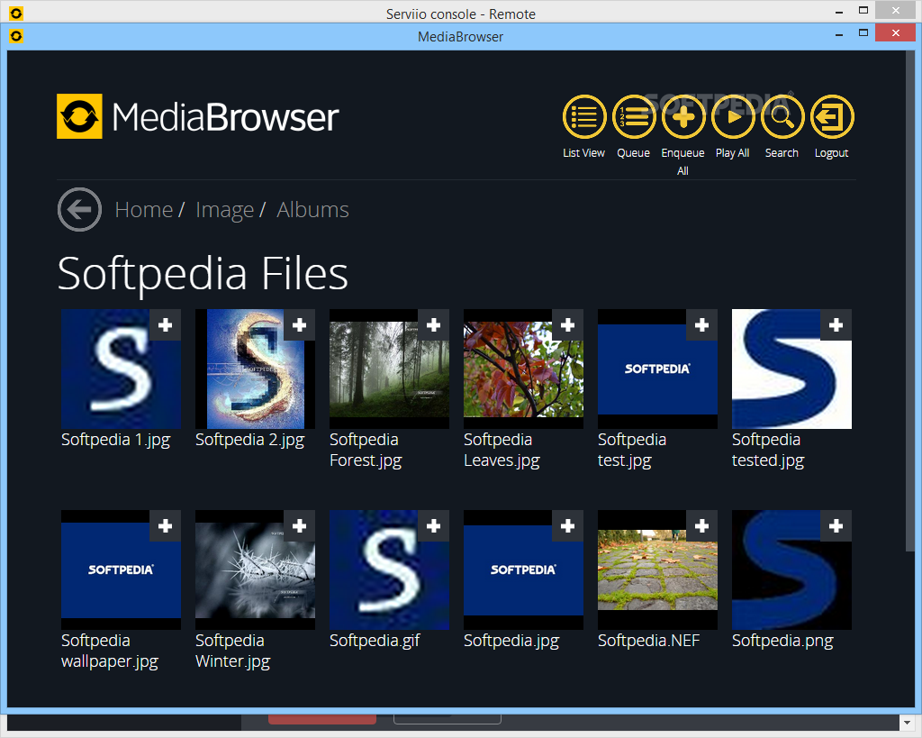
Task: Go back using the circled arrow
Action: click(79, 209)
